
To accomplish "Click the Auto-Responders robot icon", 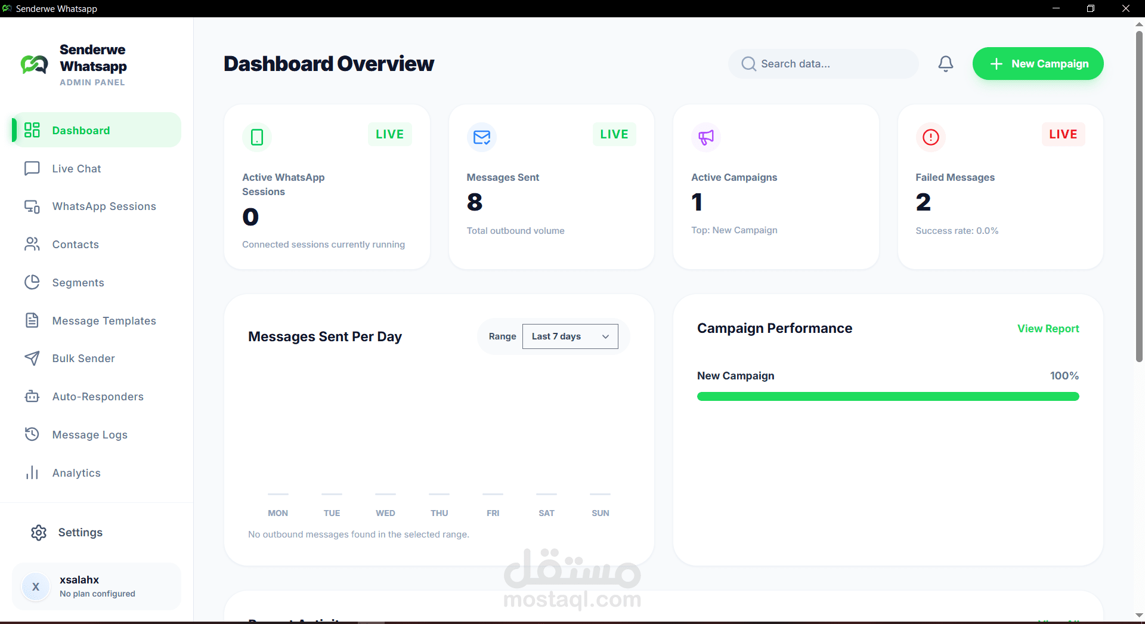I will 32,396.
